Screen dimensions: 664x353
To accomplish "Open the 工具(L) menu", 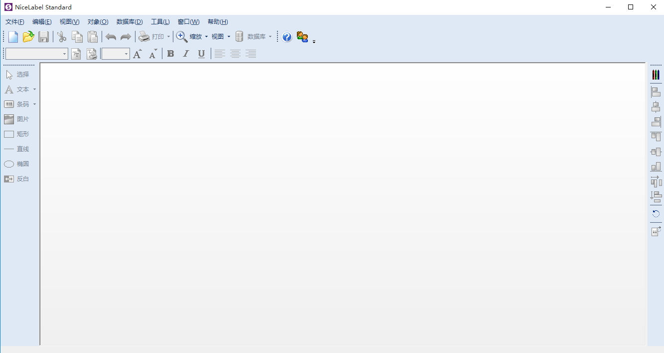I will (x=160, y=22).
